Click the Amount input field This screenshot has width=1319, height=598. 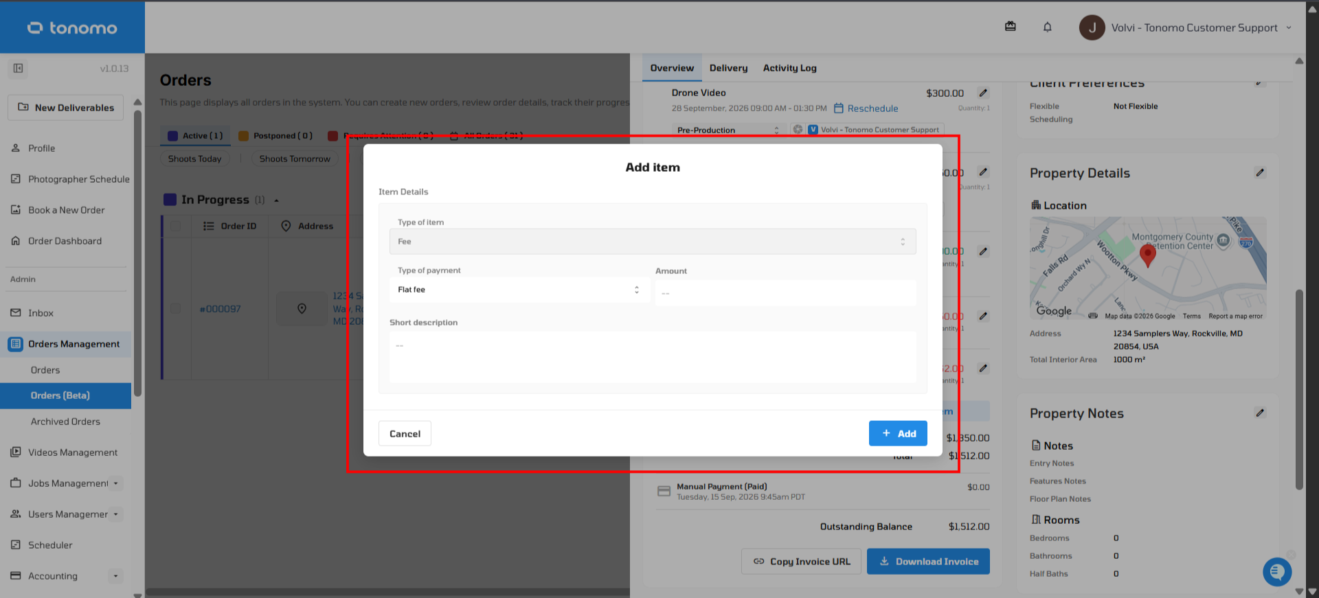coord(785,293)
